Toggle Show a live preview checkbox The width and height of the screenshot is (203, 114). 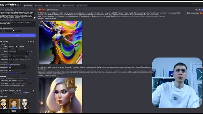coord(0,78)
